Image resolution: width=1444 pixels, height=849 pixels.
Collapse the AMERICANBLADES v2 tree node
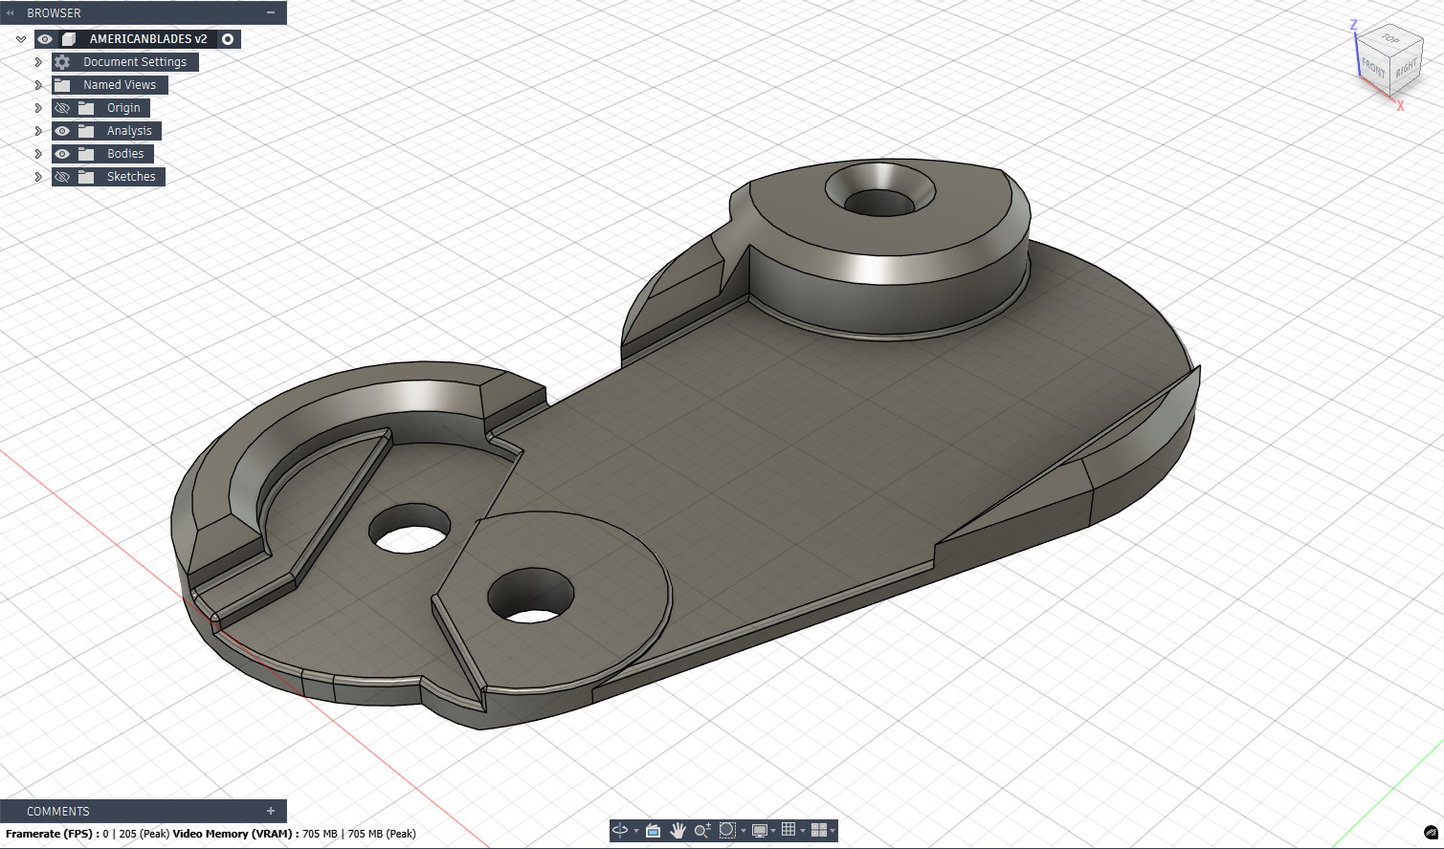click(x=21, y=39)
